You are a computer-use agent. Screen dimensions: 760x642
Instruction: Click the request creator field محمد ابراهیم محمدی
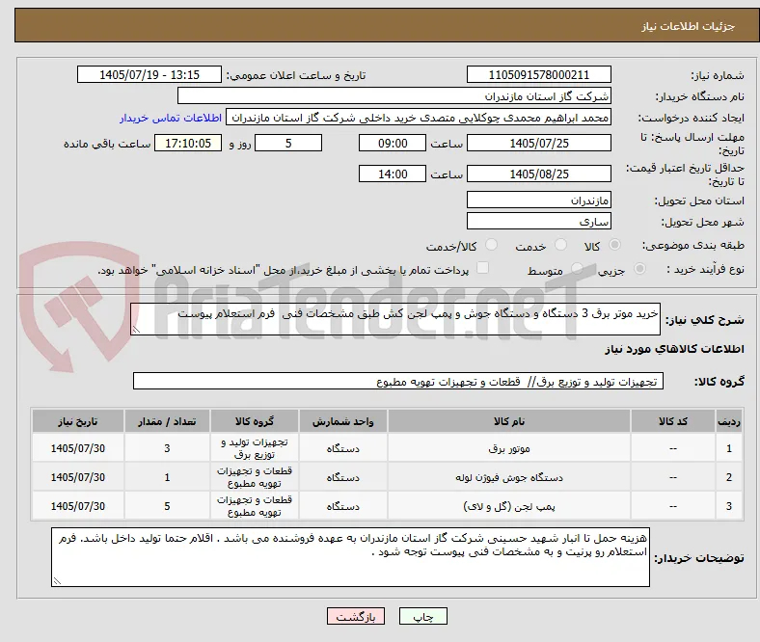click(x=419, y=118)
